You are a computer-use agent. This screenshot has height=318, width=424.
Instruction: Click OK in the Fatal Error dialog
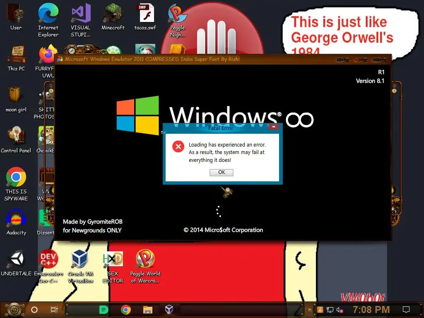(221, 172)
